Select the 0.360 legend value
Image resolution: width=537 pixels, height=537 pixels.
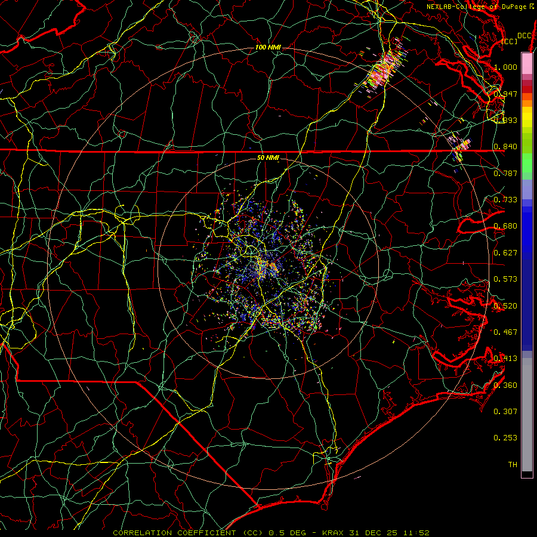tap(505, 385)
